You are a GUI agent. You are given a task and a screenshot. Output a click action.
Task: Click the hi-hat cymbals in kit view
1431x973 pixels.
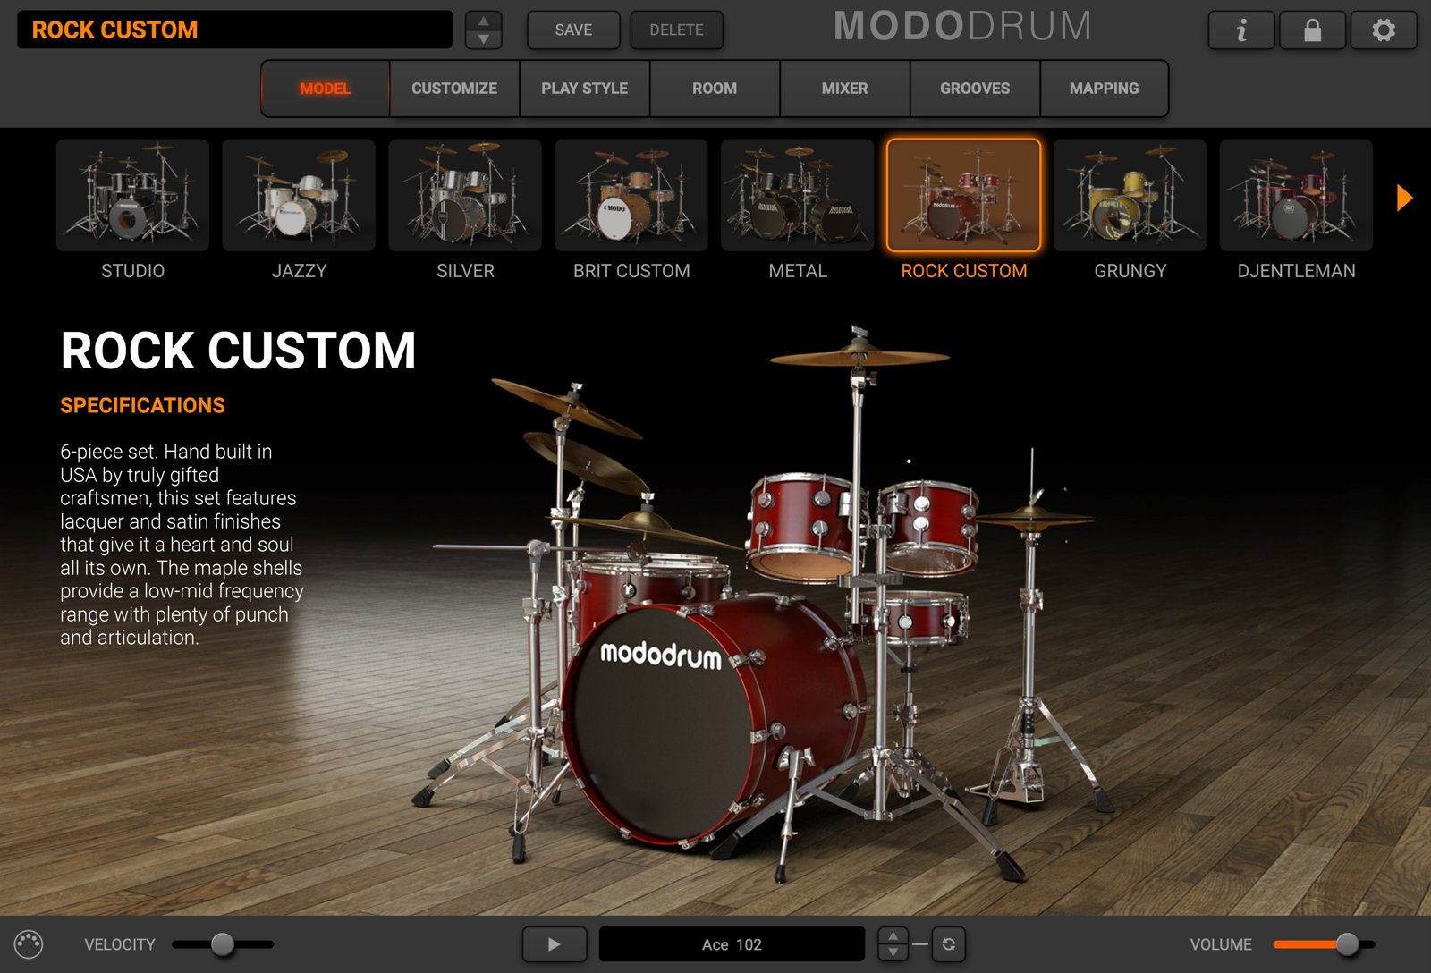pos(1033,517)
